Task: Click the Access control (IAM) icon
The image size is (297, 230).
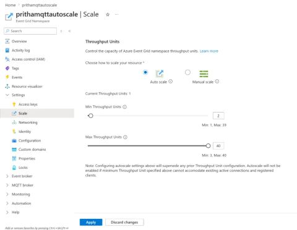Action: point(7,59)
